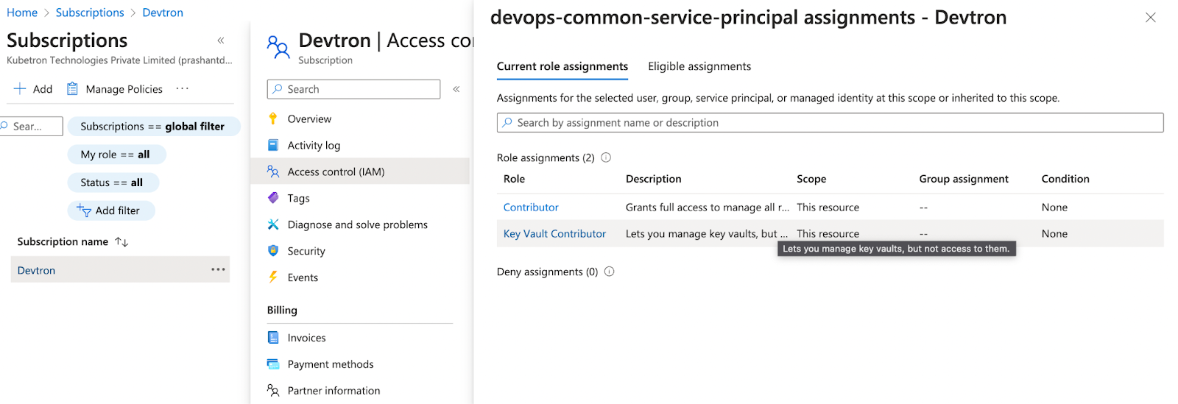
Task: Click the Description column header
Action: (653, 179)
